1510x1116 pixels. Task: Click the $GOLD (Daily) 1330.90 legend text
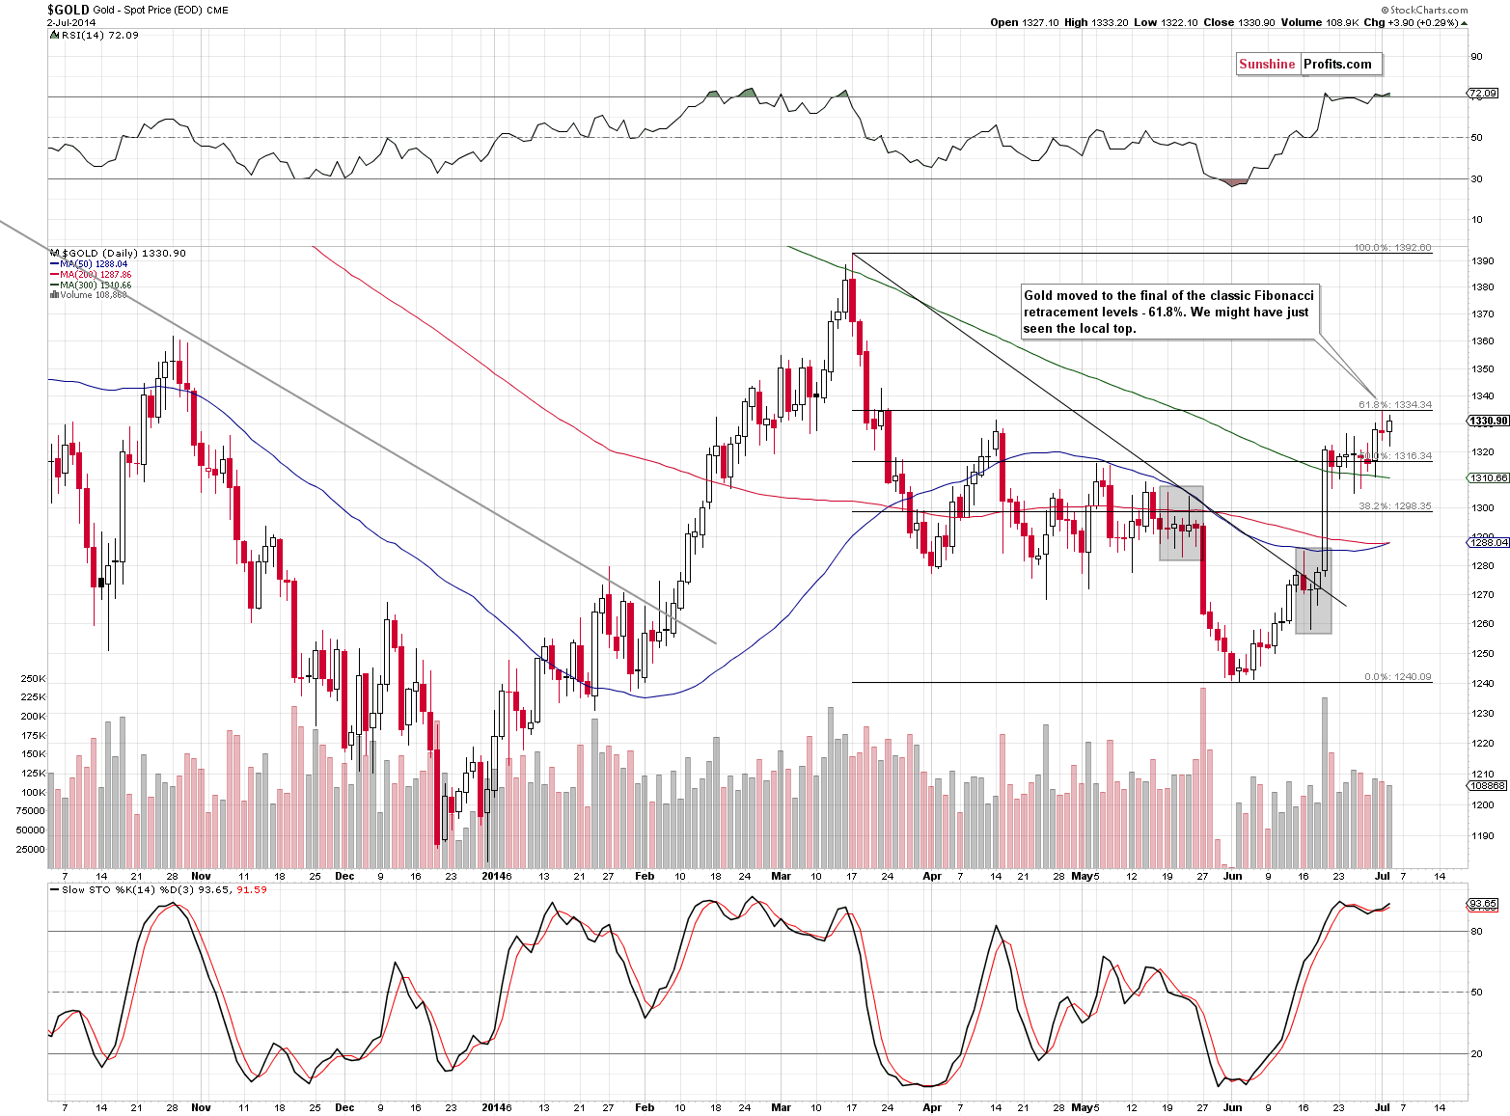point(124,253)
